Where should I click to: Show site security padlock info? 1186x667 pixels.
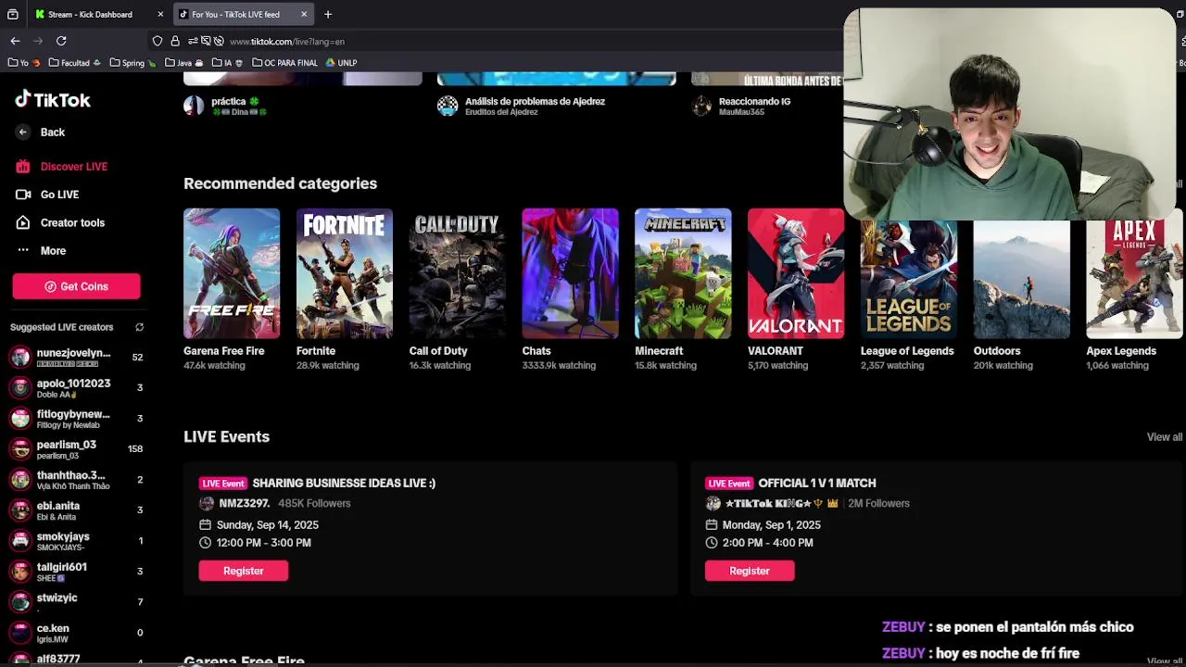[x=175, y=41]
